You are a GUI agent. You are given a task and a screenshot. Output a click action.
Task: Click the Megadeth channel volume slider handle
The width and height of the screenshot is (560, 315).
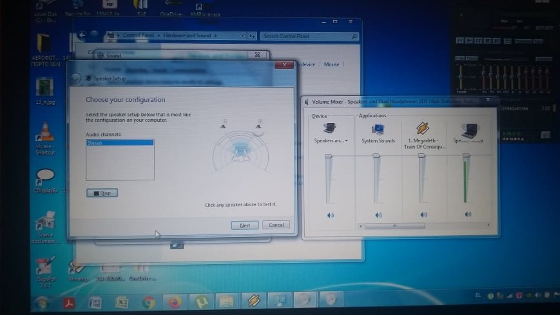422,156
